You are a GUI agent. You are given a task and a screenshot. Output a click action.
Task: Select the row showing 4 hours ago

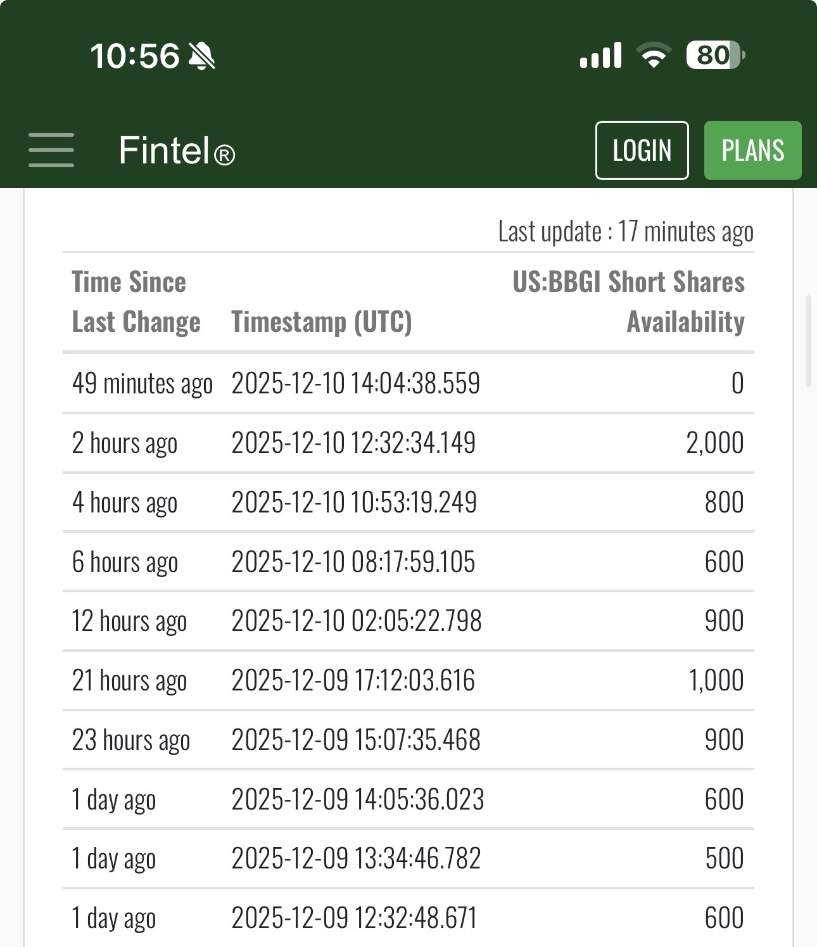point(408,502)
